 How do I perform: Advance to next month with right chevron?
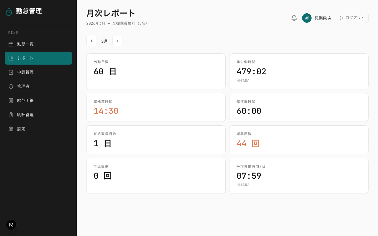(118, 41)
